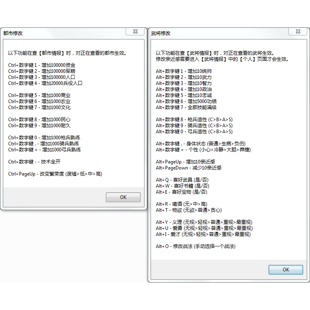Select line 'Ctrl+数字键 3 - 增加100000人口'
The width and height of the screenshot is (310, 310).
[41, 77]
